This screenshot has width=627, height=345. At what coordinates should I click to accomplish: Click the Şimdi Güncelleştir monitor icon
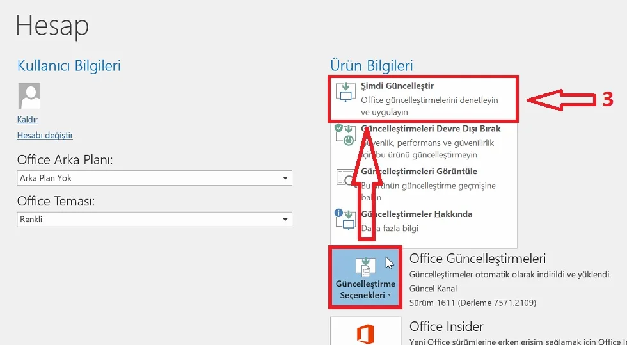click(x=345, y=92)
